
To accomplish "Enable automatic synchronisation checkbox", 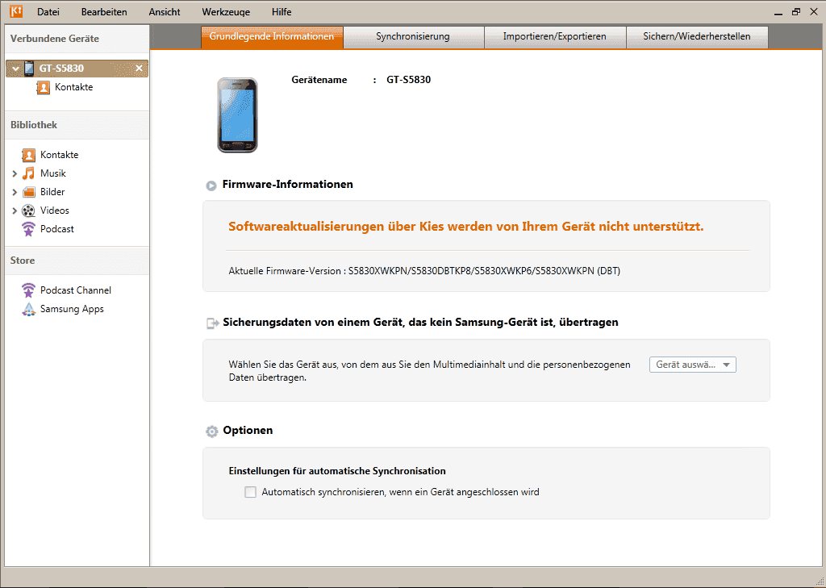I will click(250, 492).
